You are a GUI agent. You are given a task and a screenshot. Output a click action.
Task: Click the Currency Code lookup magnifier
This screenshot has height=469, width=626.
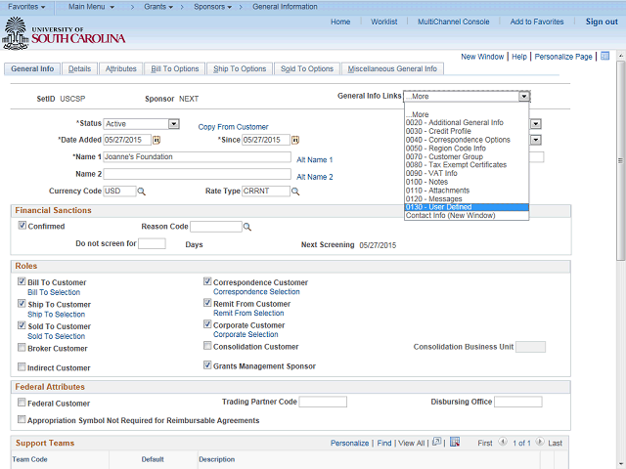(141, 192)
